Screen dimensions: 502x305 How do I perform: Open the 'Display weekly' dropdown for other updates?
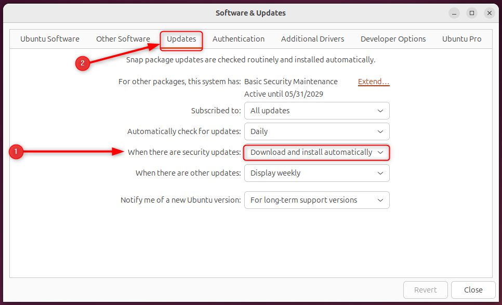[x=316, y=173]
